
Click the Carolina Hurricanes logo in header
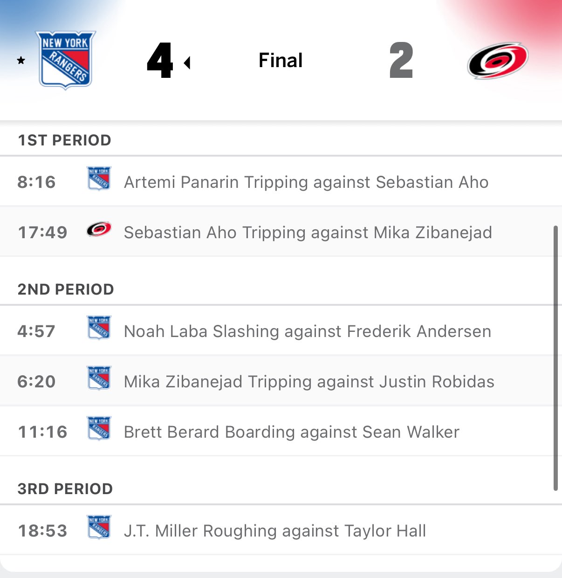(x=498, y=61)
